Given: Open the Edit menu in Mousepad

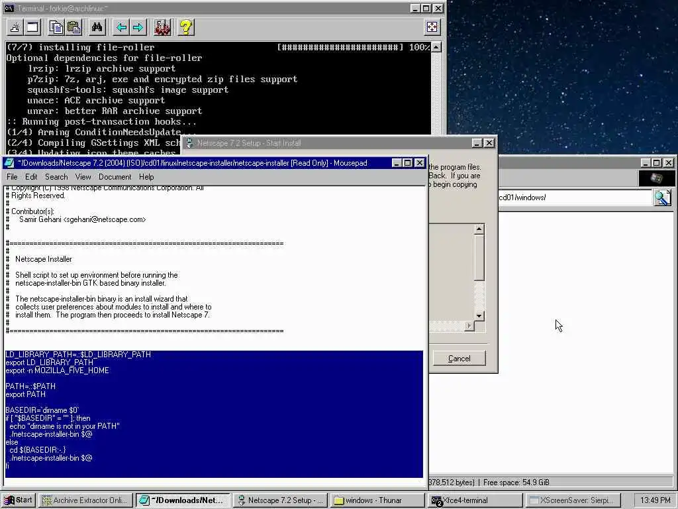Looking at the screenshot, I should 31,176.
